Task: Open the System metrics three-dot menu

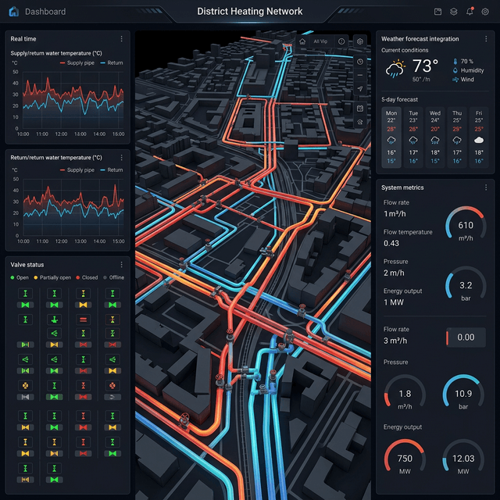Action: pyautogui.click(x=486, y=187)
